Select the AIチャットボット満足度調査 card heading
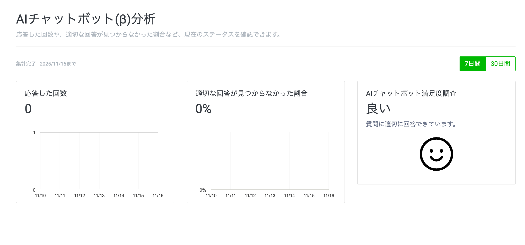 click(x=411, y=93)
